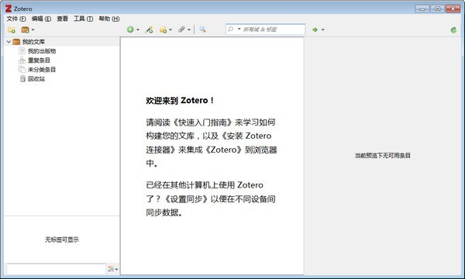
Task: Click the Add Attachment paperclip icon
Action: (x=181, y=29)
